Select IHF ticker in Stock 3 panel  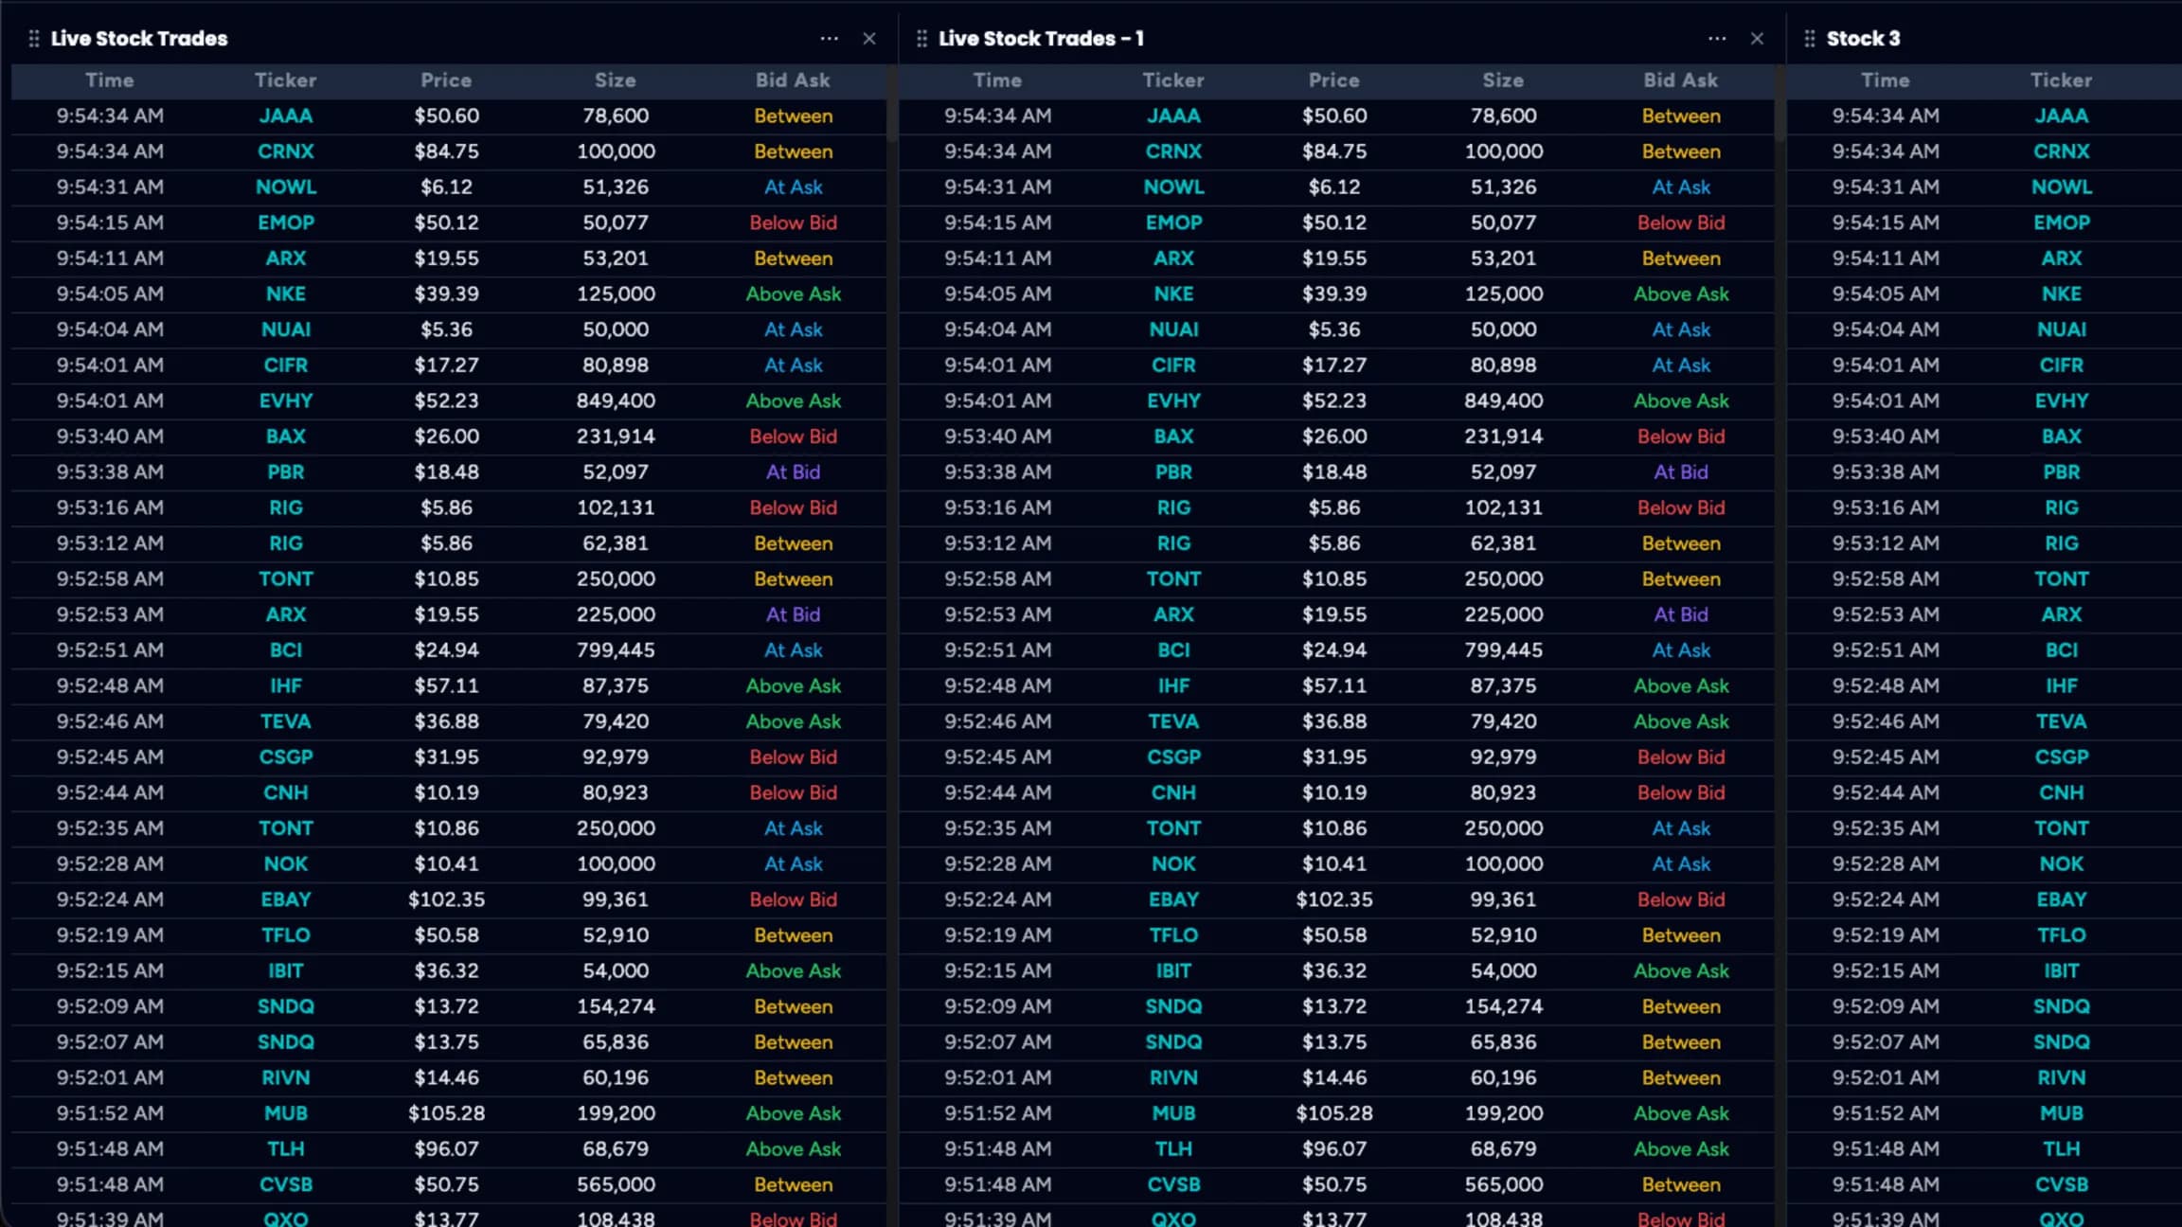tap(2062, 686)
